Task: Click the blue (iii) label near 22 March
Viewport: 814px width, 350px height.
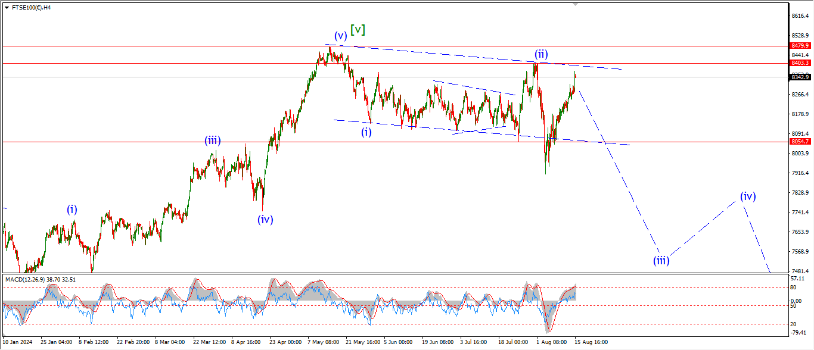Action: (x=213, y=141)
